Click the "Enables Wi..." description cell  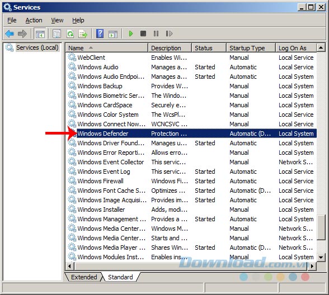(169, 58)
